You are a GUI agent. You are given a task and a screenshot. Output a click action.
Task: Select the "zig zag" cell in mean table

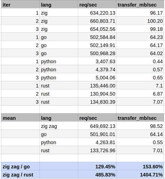click(59, 126)
